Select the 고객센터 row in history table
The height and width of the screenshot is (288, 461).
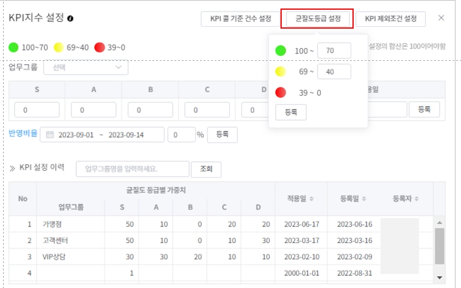coord(221,241)
